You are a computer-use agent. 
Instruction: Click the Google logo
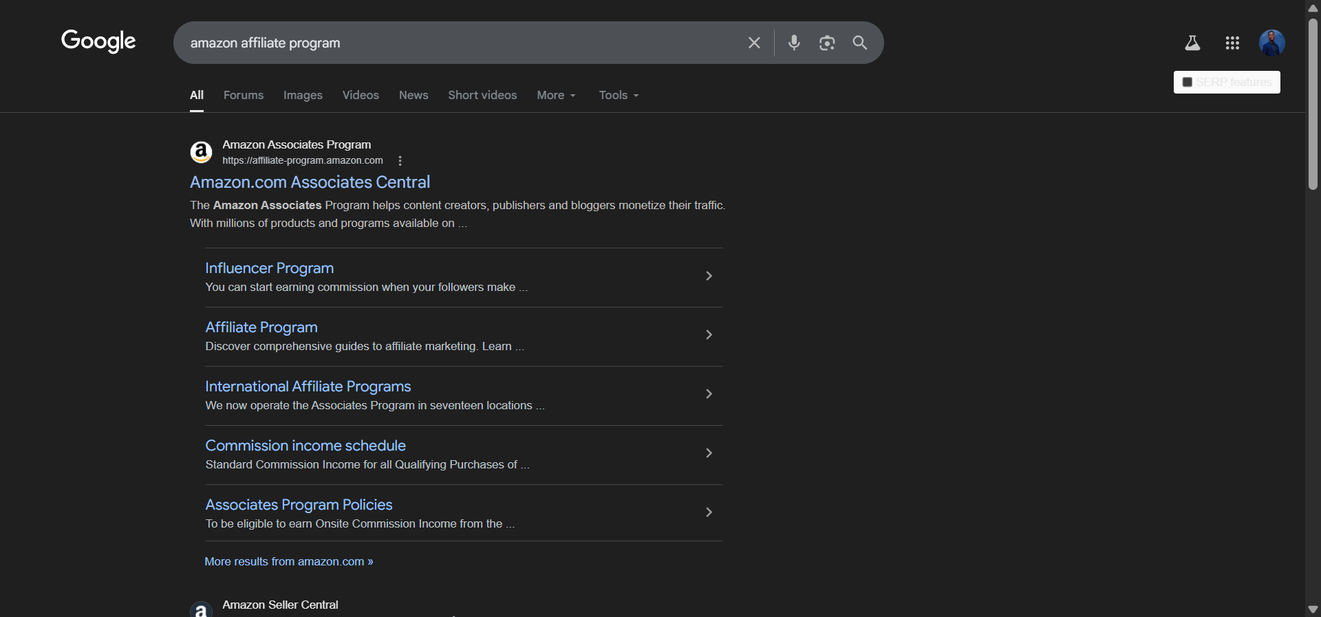click(98, 41)
